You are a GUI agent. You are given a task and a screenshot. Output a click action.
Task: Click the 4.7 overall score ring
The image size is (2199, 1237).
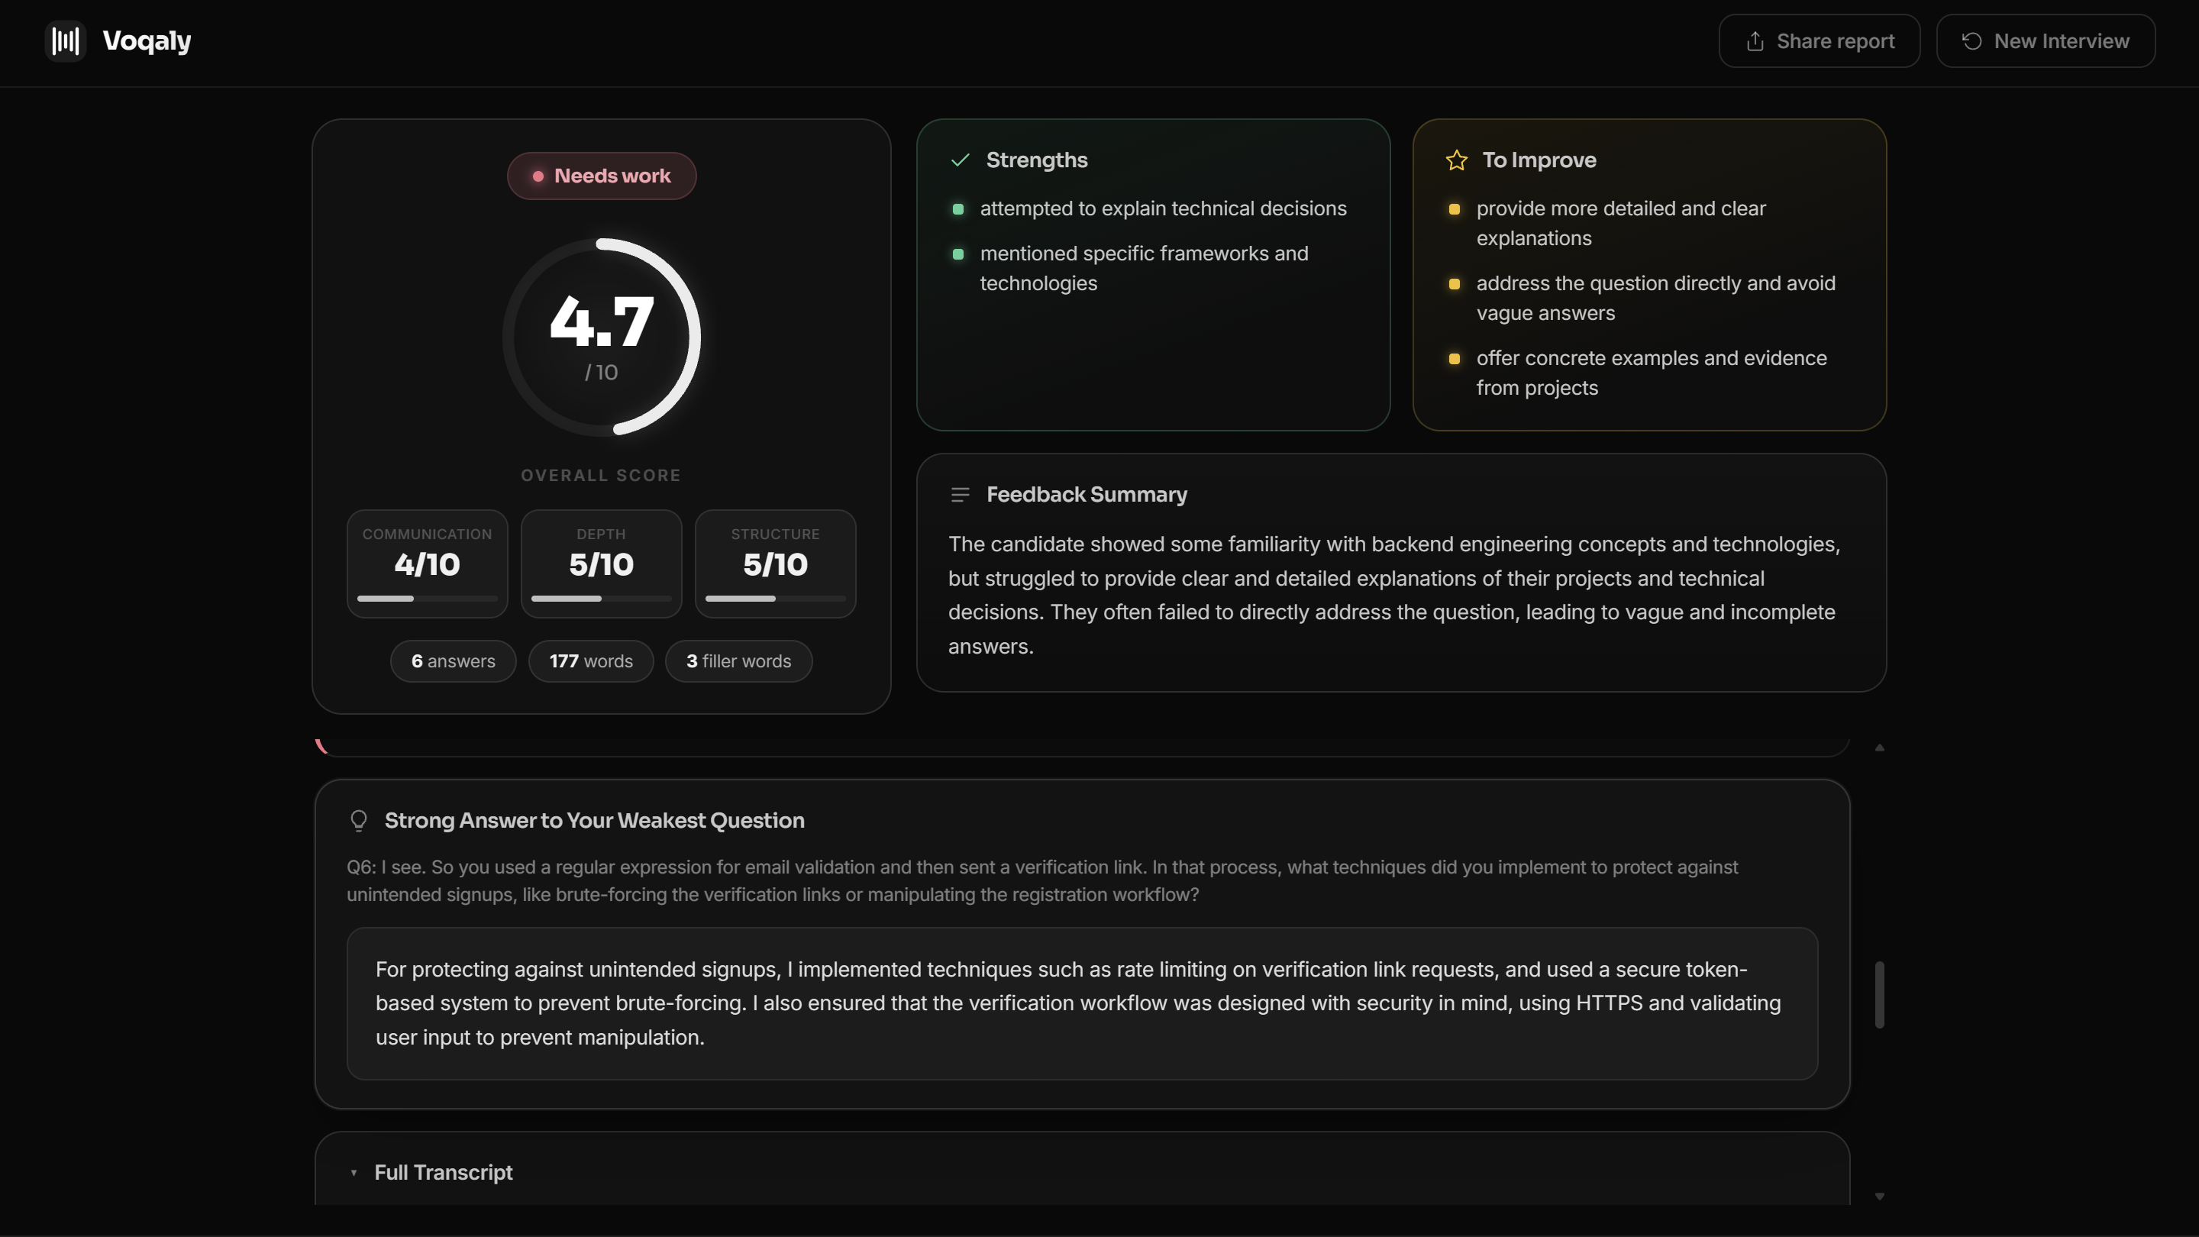[x=602, y=338]
